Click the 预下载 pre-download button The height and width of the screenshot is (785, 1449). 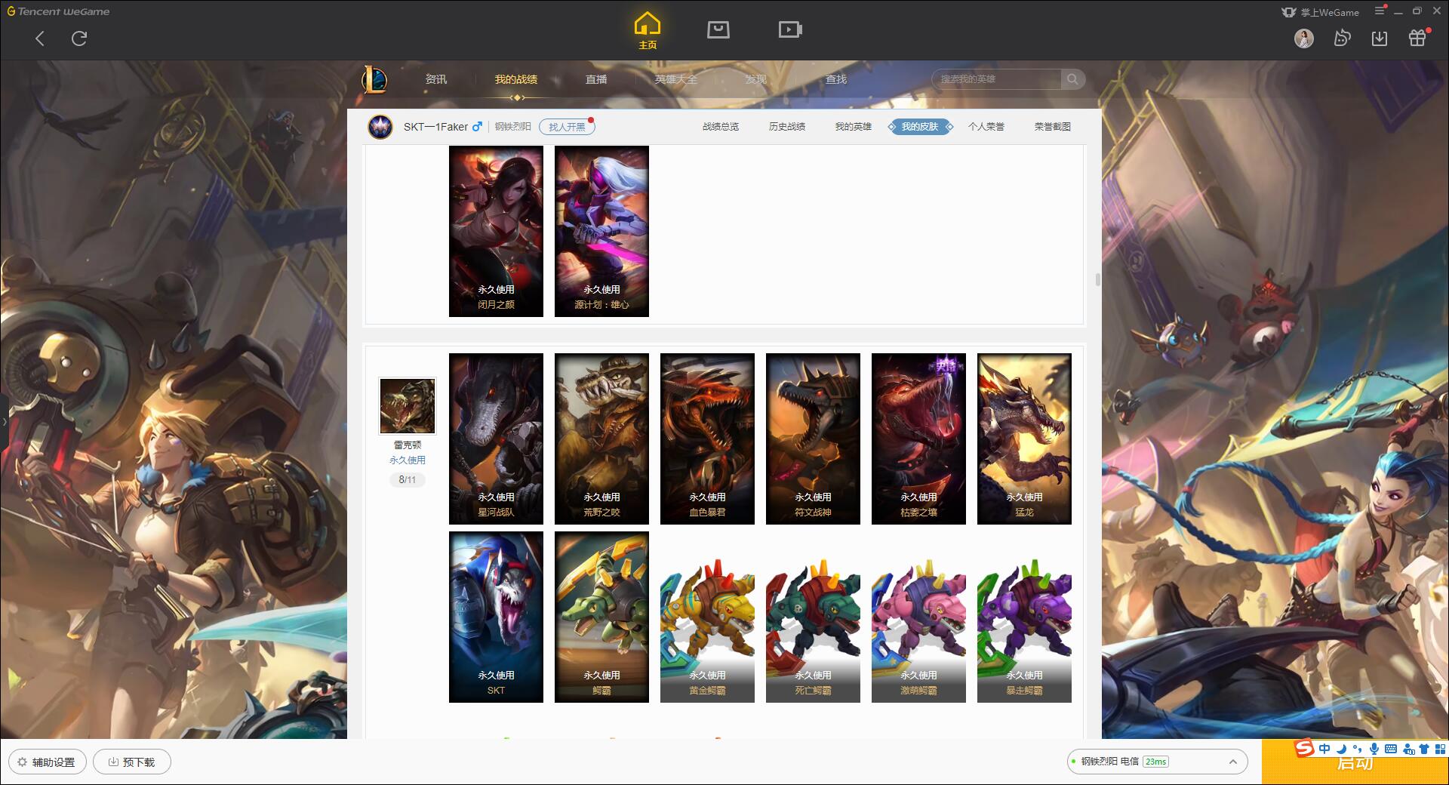[x=131, y=762]
